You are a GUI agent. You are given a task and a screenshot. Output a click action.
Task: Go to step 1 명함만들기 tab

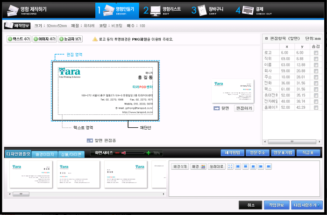[x=117, y=10]
